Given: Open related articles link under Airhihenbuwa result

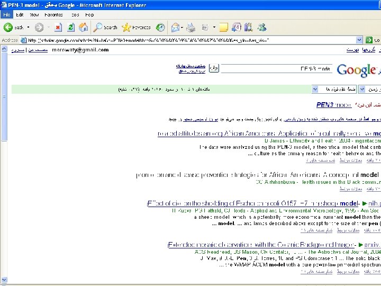Looking at the screenshot, I should pyautogui.click(x=351, y=189).
